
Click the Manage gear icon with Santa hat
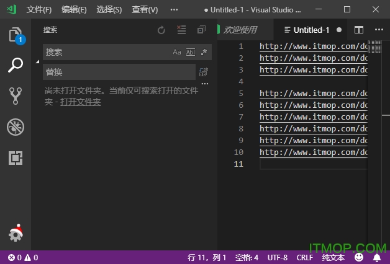tap(16, 233)
